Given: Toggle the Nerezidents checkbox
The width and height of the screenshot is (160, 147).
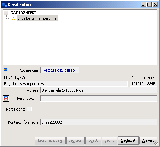Looking at the screenshot, I should [29, 109].
